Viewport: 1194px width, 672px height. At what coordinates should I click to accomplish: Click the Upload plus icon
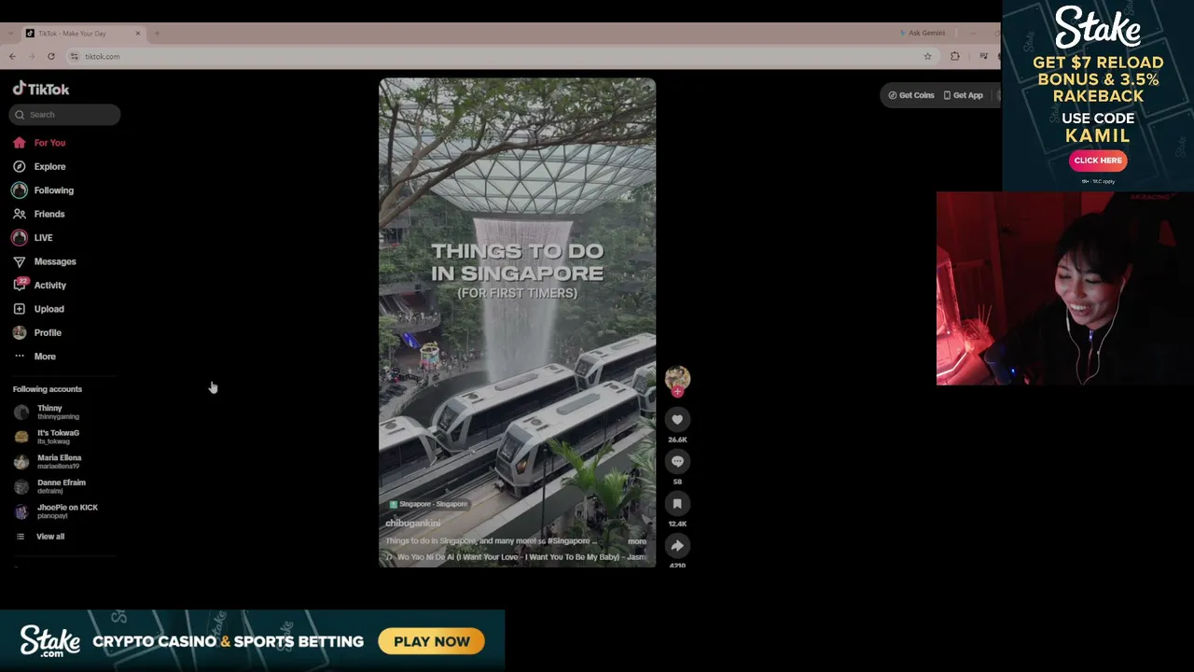coord(20,309)
